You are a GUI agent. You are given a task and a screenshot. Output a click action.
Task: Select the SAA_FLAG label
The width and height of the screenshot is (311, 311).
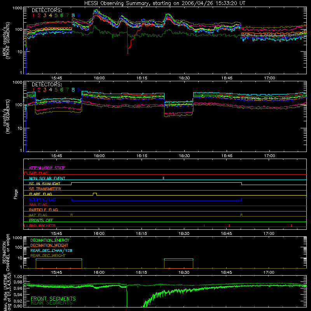tap(38, 204)
